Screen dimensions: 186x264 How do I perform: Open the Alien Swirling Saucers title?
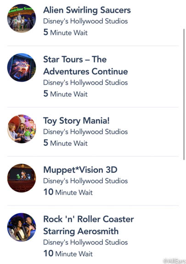point(87,10)
